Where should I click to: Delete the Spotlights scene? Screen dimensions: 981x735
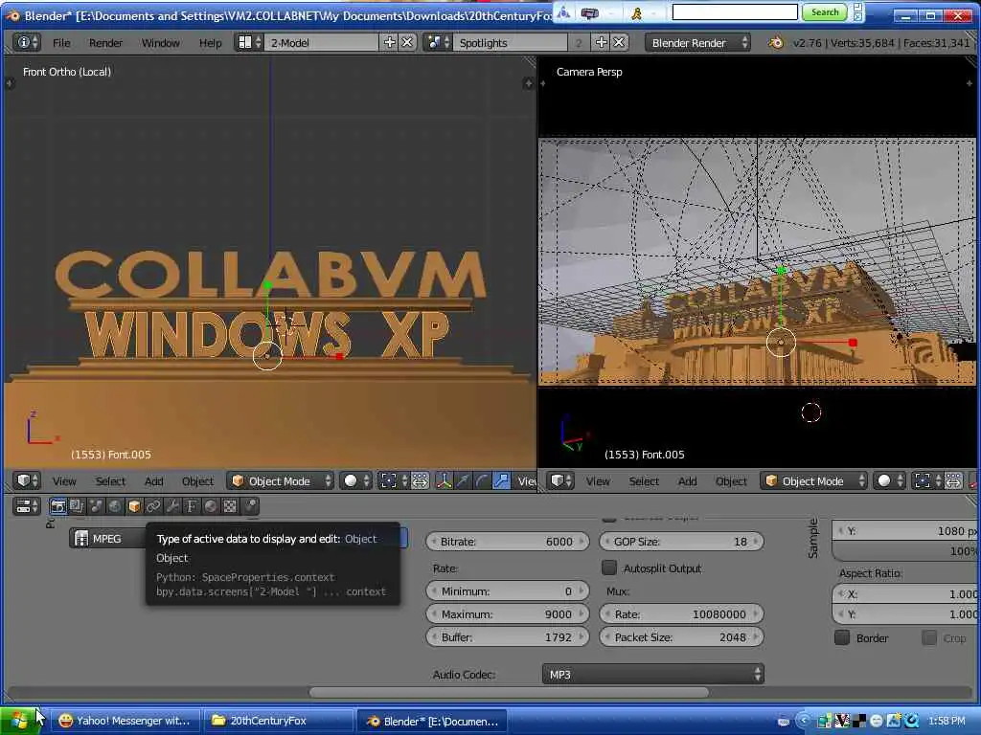619,42
